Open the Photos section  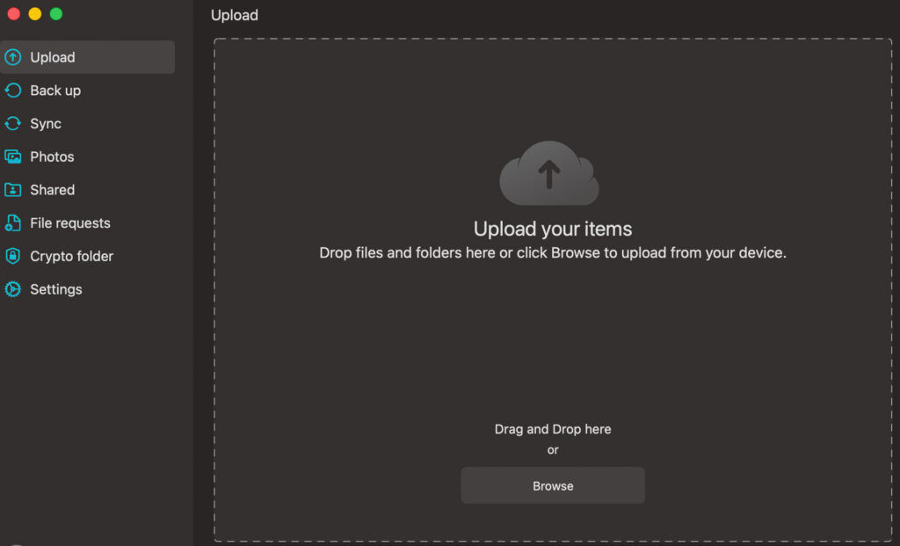pyautogui.click(x=52, y=157)
